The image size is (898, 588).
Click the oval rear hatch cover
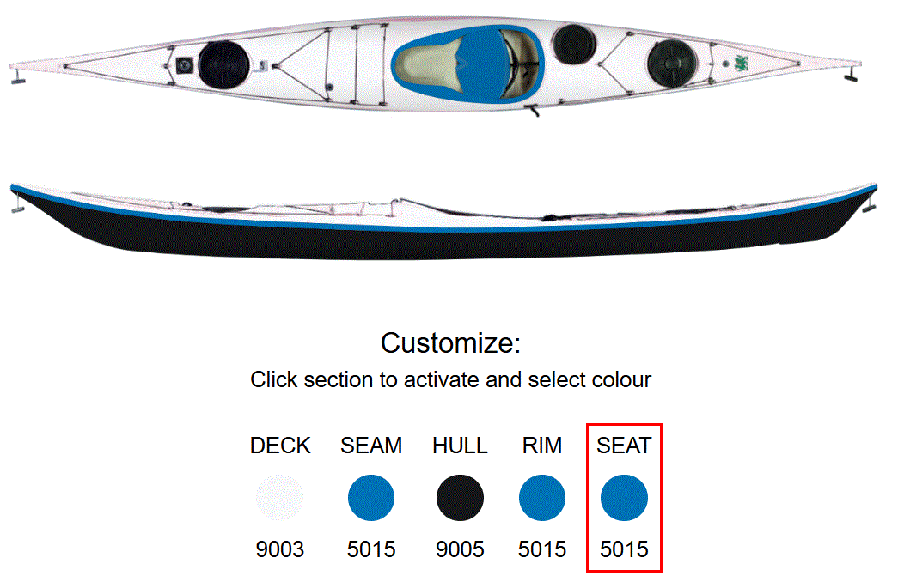tap(672, 64)
